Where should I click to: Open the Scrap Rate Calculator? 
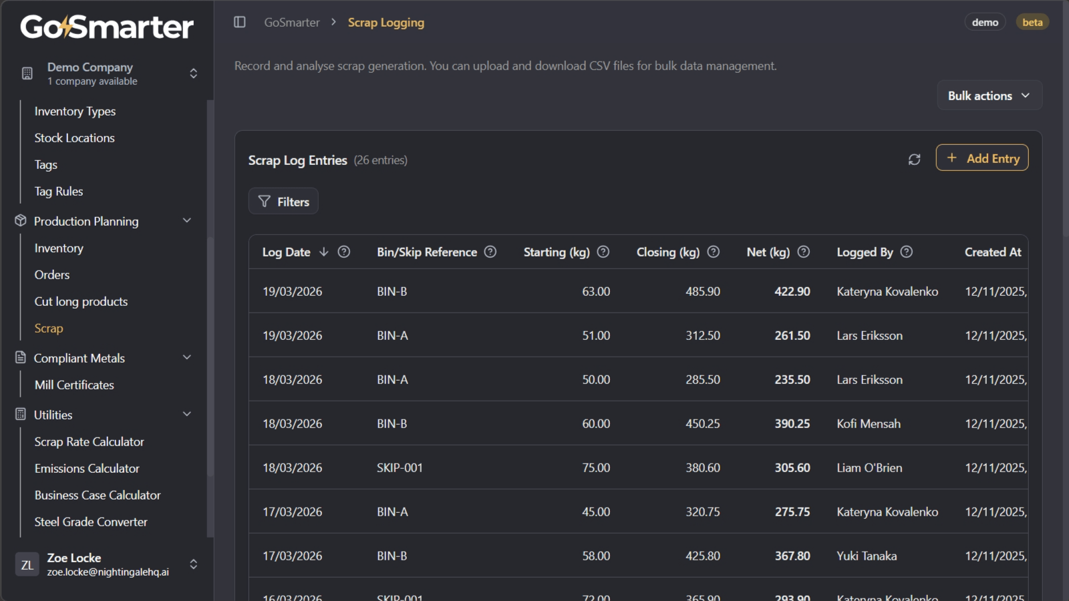click(89, 441)
